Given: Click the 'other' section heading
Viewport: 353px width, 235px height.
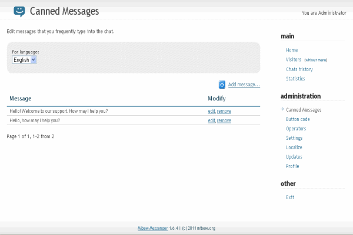Looking at the screenshot, I should [288, 184].
